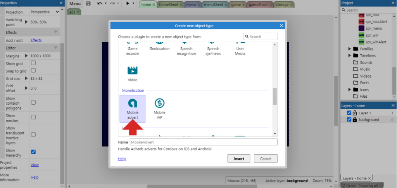The image size is (397, 188).
Task: Expand the Families tree node
Action: pyautogui.click(x=350, y=49)
